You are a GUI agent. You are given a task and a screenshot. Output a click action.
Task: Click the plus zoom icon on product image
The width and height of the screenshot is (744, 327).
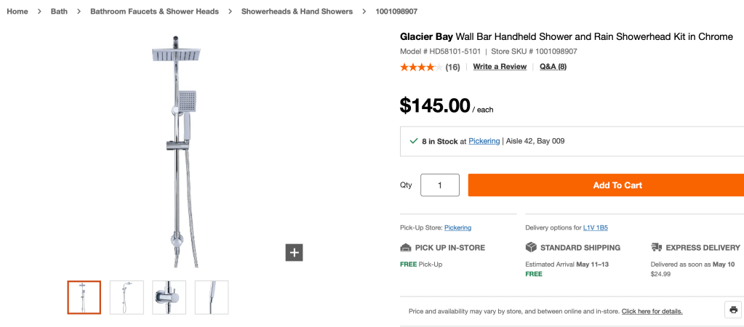click(x=294, y=252)
